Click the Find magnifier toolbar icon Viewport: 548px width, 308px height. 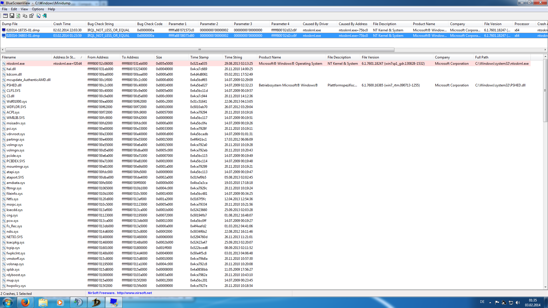click(38, 16)
